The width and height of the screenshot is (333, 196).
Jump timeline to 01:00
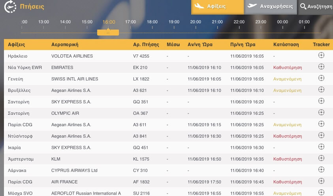(304, 22)
